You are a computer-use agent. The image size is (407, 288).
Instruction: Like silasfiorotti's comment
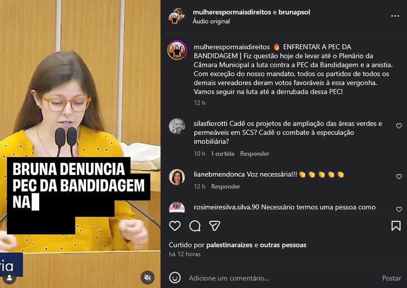pyautogui.click(x=399, y=126)
